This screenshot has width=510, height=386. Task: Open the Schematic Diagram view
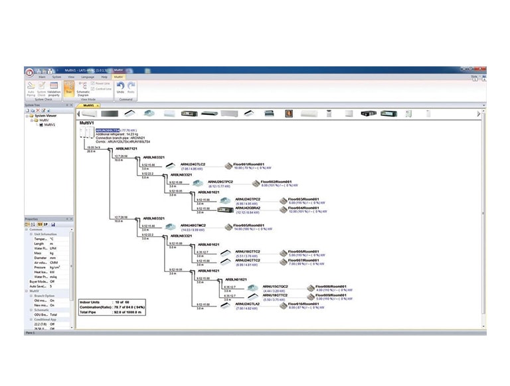83,88
